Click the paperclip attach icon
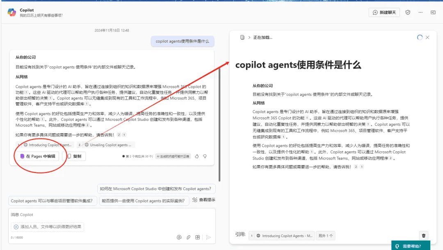443x250 pixels. point(188,237)
